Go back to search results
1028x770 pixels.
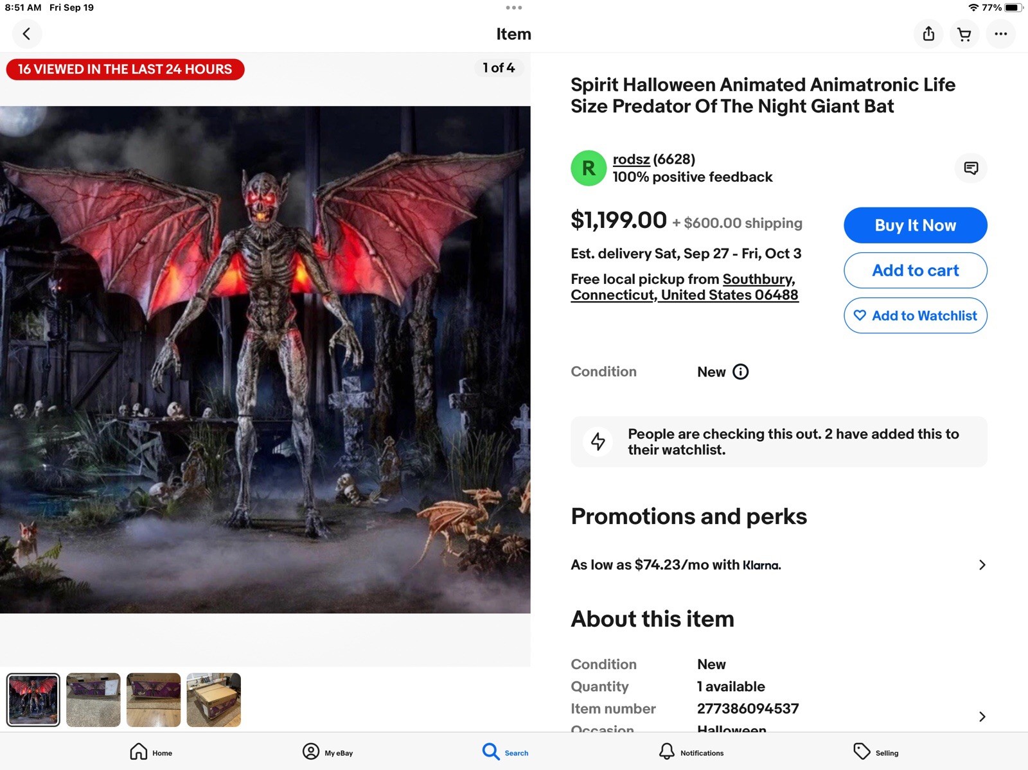click(x=27, y=34)
